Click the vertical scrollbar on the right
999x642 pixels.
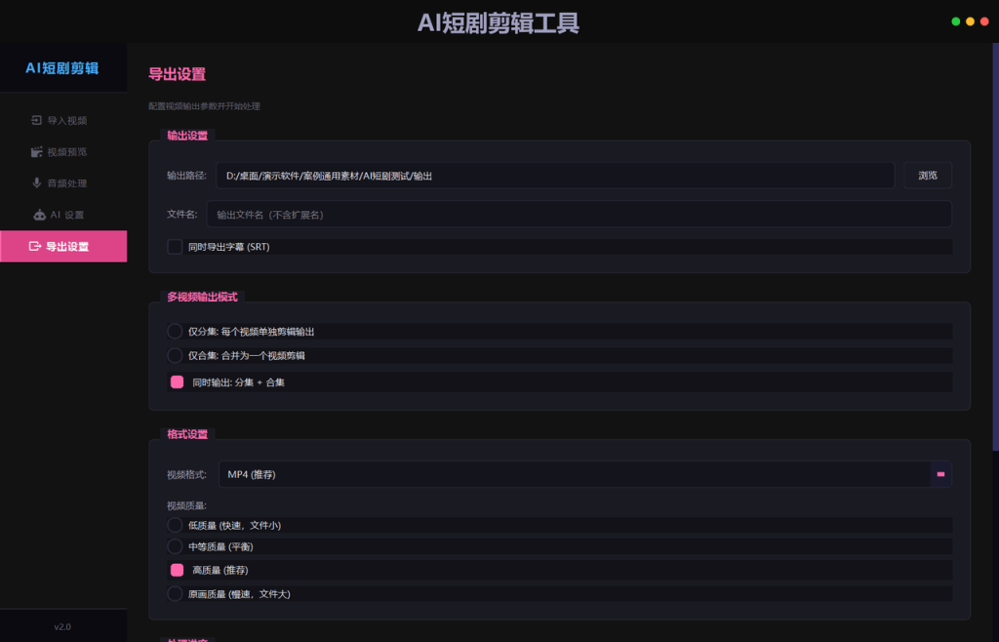click(996, 247)
